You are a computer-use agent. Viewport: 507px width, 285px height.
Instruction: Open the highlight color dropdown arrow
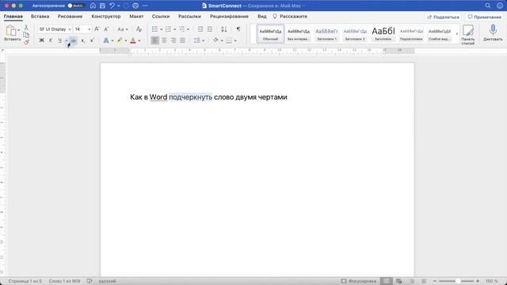click(126, 40)
